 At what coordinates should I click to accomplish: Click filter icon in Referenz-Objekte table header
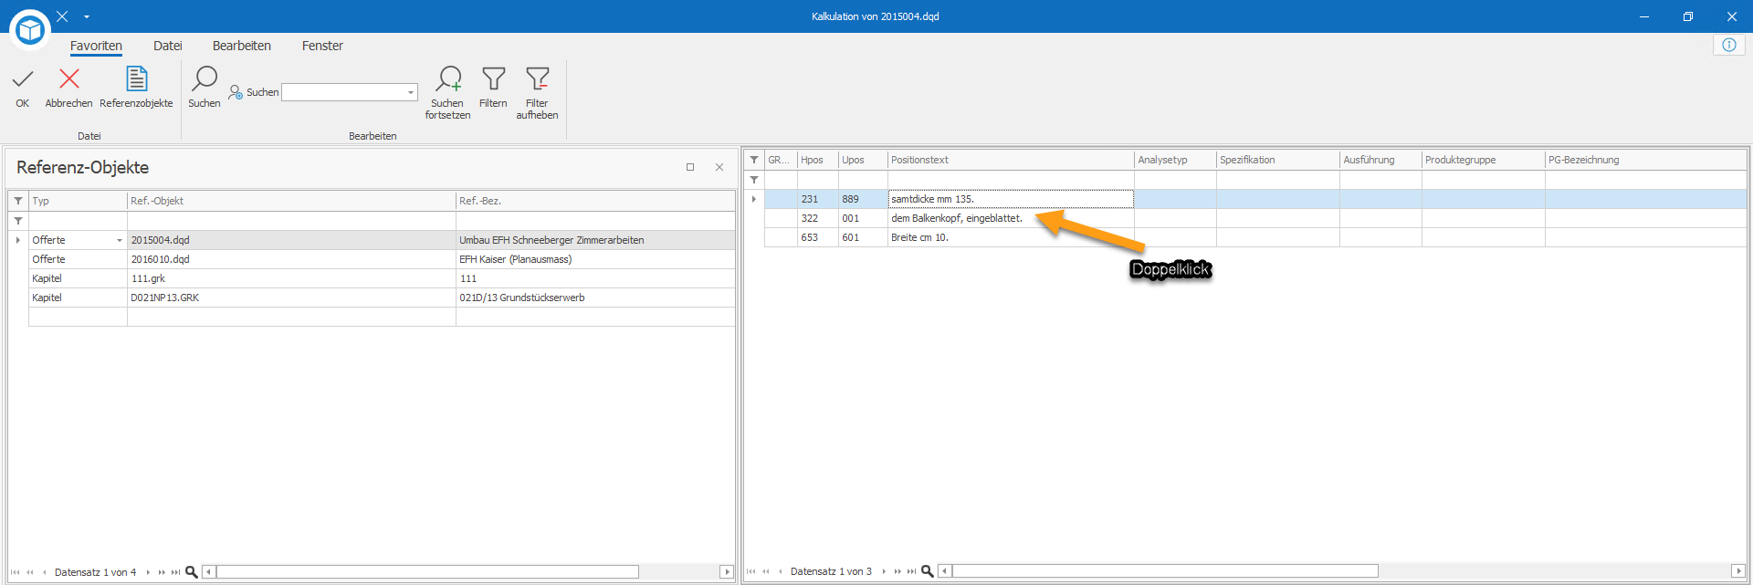point(18,201)
